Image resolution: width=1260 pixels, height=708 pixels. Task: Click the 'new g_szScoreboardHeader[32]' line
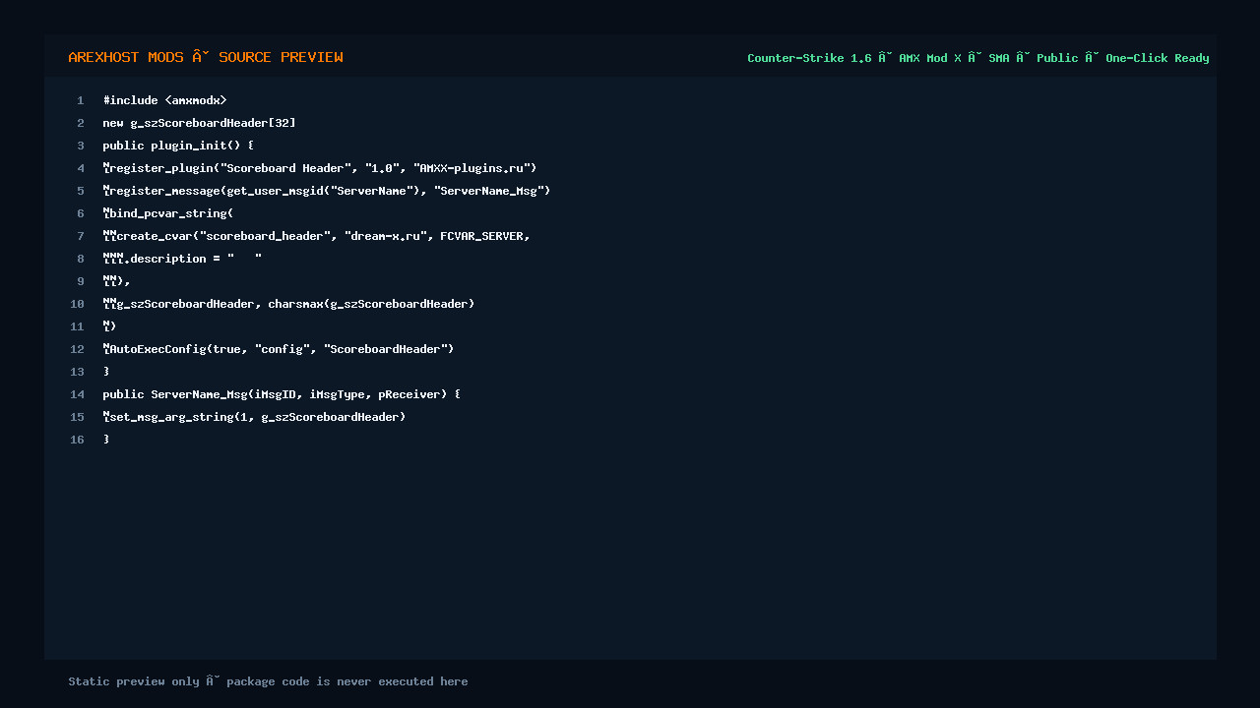point(199,123)
